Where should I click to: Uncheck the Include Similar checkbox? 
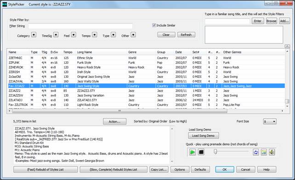pos(154,25)
